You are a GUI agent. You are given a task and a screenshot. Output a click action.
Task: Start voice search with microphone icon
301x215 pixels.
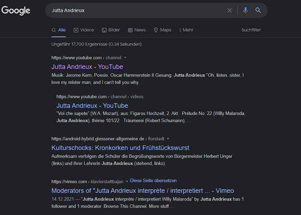[x=245, y=10]
